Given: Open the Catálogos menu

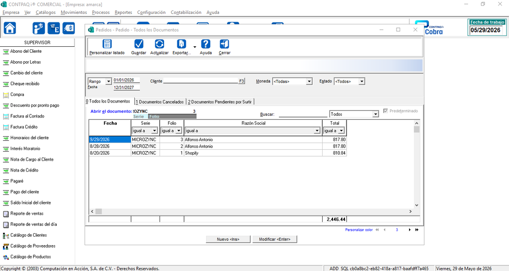Looking at the screenshot, I should [46, 12].
